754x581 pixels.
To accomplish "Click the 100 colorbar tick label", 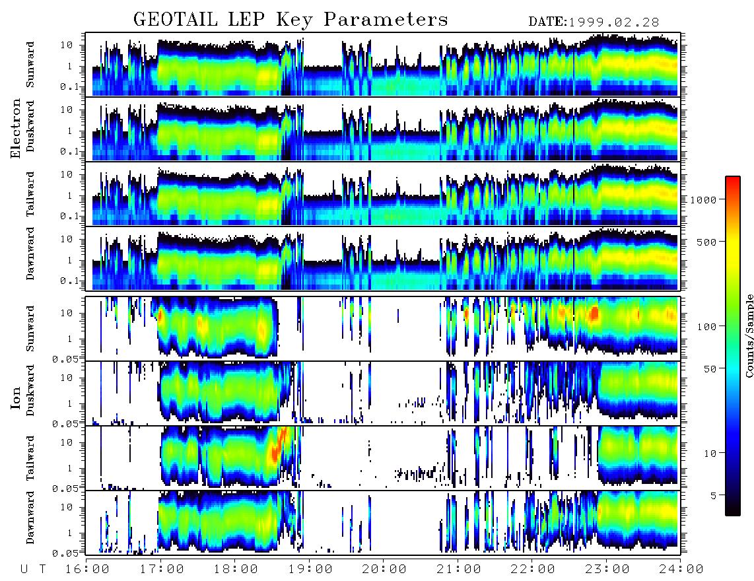I will click(x=707, y=327).
